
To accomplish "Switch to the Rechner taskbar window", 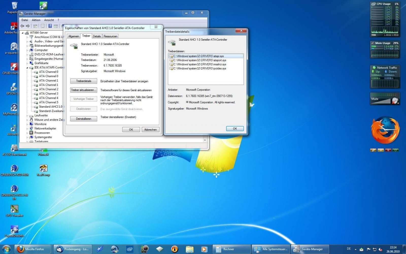I will (231, 249).
